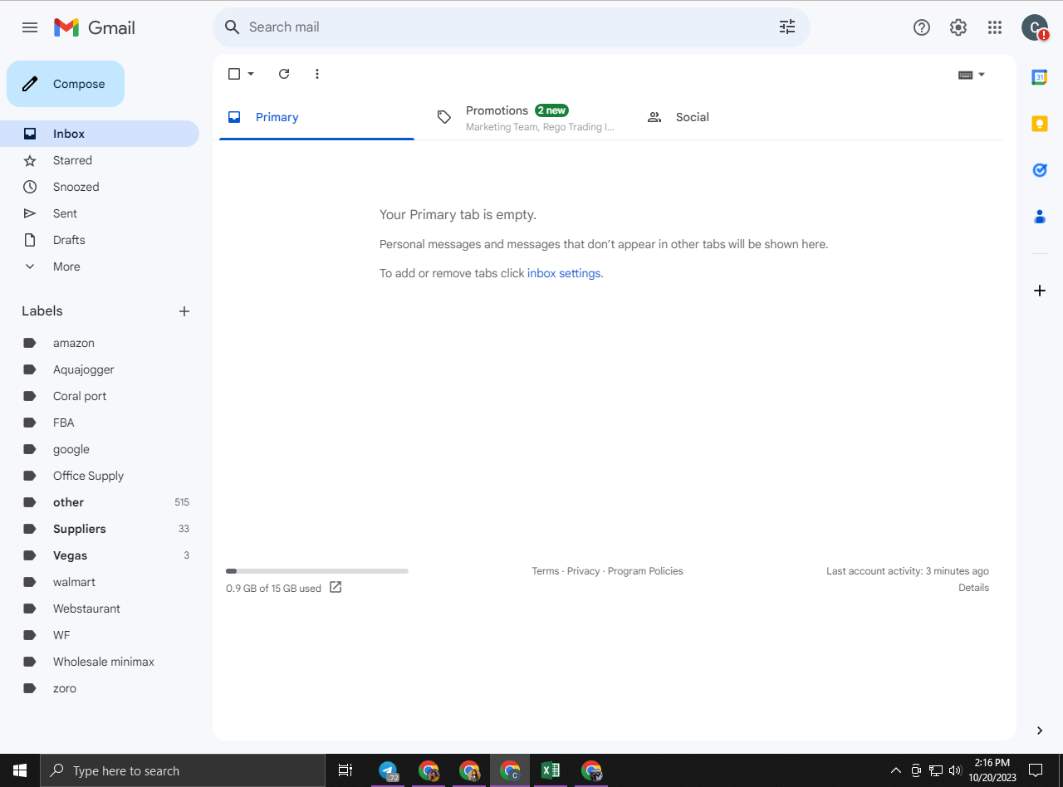Click the volume icon in tray
Screen dimensions: 1063x787
955,770
